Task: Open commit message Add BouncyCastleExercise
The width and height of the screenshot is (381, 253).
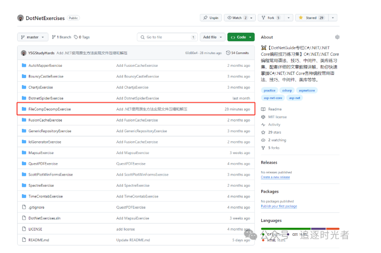Action: point(137,76)
